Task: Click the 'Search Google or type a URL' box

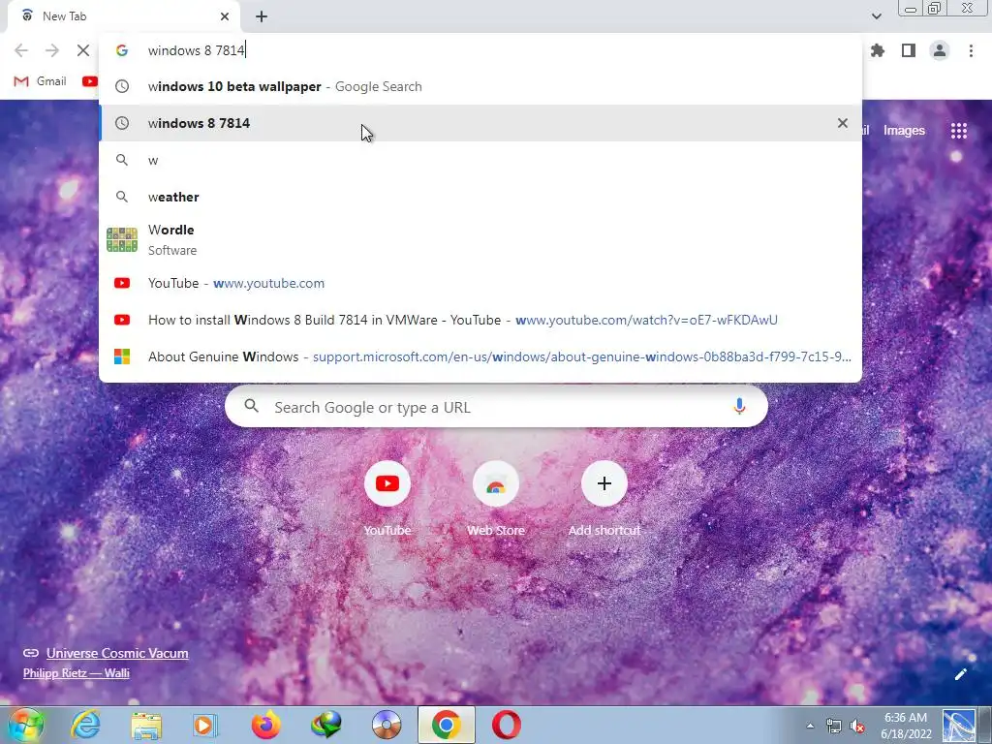Action: pos(497,407)
